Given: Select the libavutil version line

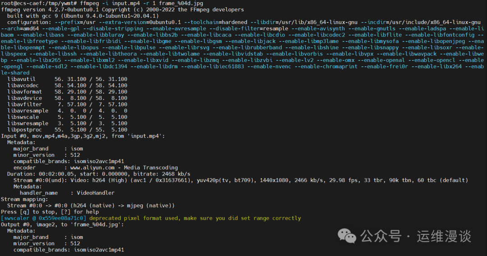Looking at the screenshot, I should [x=67, y=79].
